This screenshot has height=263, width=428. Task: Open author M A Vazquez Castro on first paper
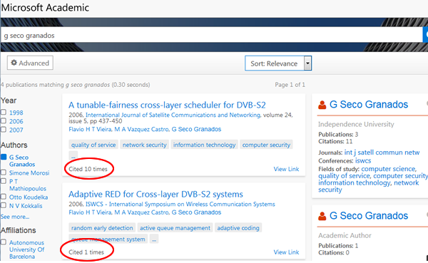pos(142,129)
